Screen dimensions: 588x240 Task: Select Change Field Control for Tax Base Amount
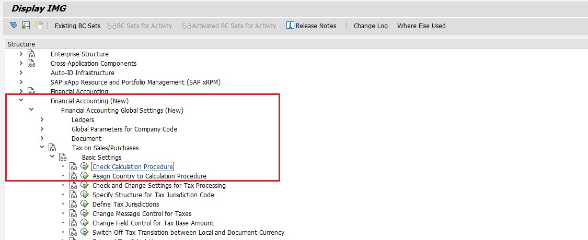pyautogui.click(x=153, y=223)
